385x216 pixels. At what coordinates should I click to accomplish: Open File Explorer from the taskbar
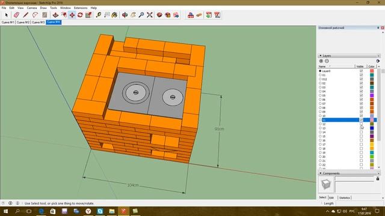(x=112, y=211)
